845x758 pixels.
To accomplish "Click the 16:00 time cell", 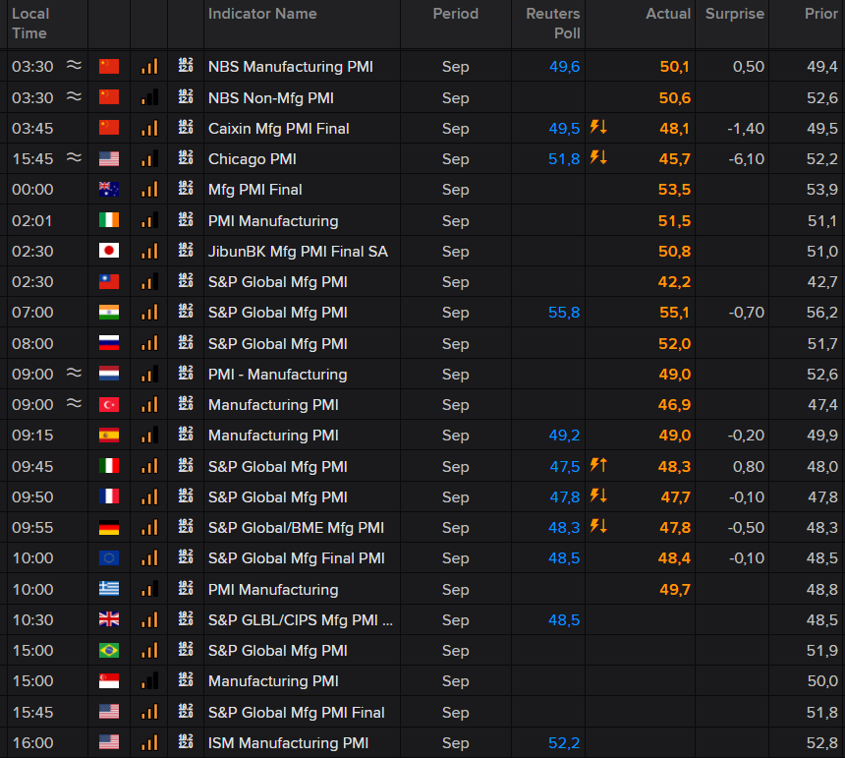I will (x=32, y=743).
